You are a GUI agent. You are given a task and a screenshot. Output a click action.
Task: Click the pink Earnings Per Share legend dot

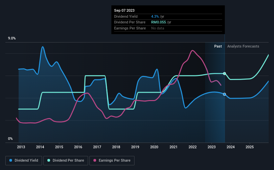(95, 160)
